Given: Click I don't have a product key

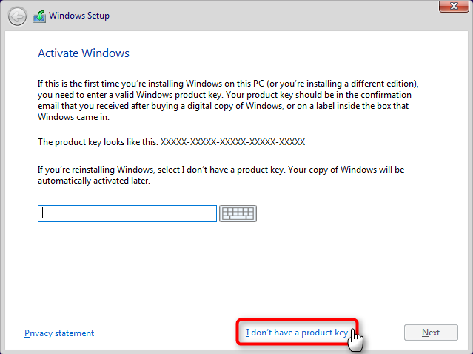Looking at the screenshot, I should coord(297,333).
